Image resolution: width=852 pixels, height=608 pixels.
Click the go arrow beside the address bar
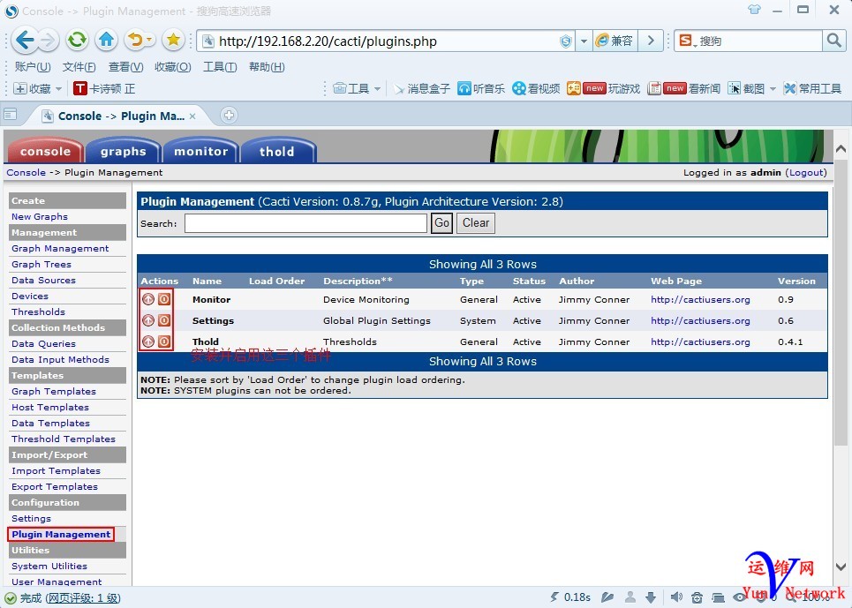651,41
